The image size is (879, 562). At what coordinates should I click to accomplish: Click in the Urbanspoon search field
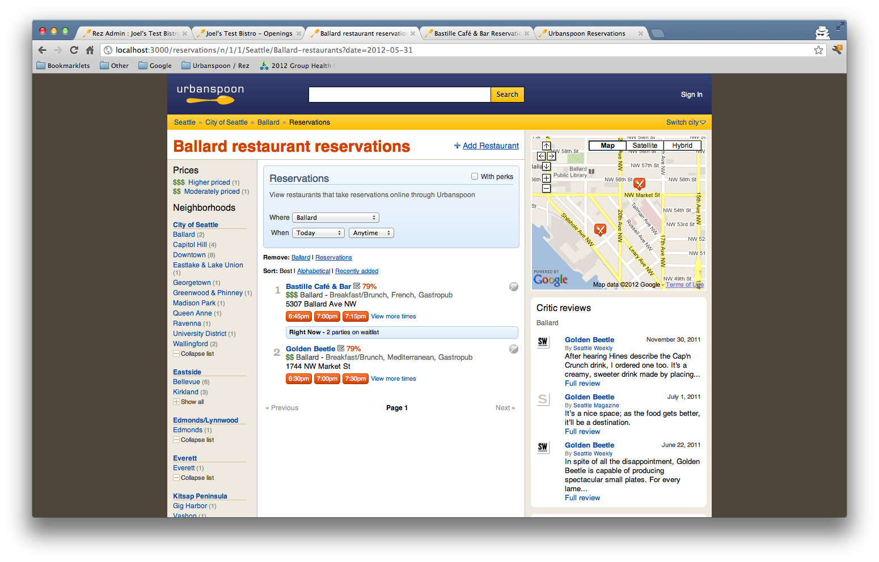coord(399,95)
